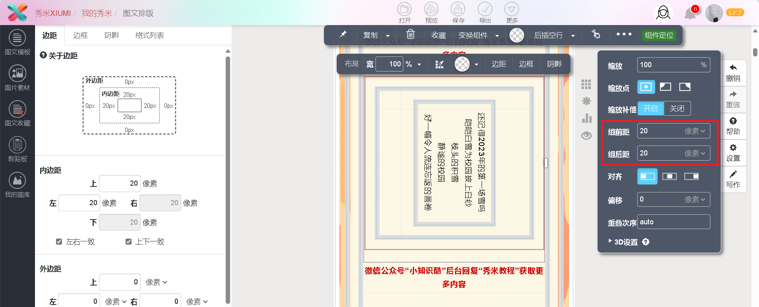The image size is (759, 307).
Task: Go to 我的秀米 breadcrumb
Action: tap(97, 13)
